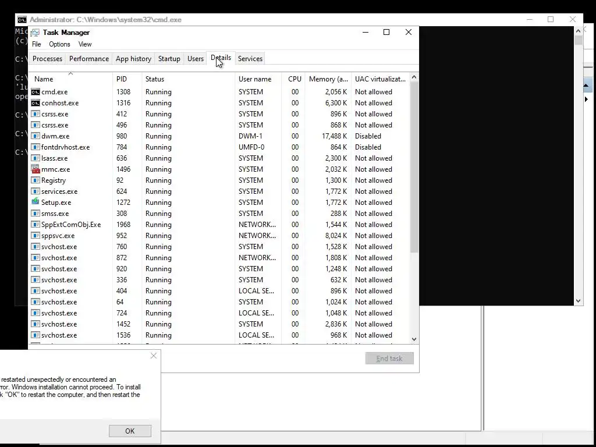The height and width of the screenshot is (447, 596).
Task: Open the View menu
Action: pos(85,44)
